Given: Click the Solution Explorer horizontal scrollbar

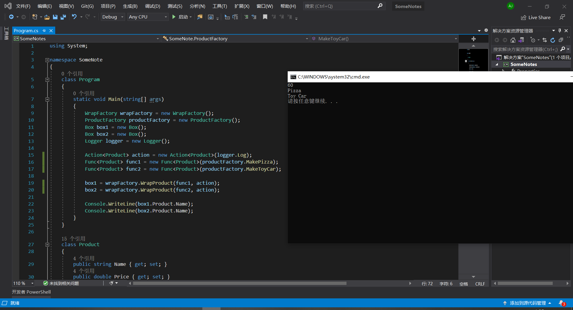Looking at the screenshot, I should [525, 283].
